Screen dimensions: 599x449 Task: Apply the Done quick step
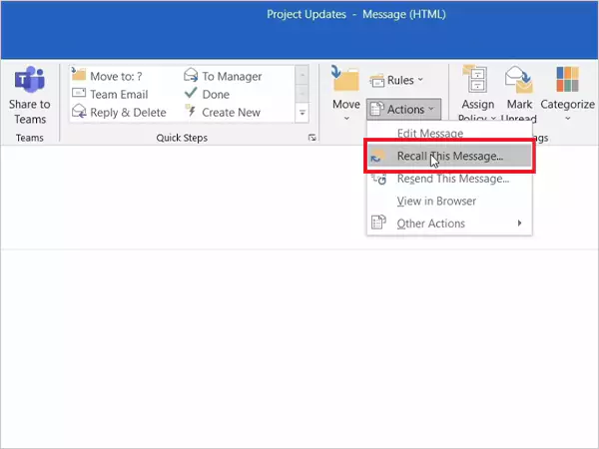207,94
